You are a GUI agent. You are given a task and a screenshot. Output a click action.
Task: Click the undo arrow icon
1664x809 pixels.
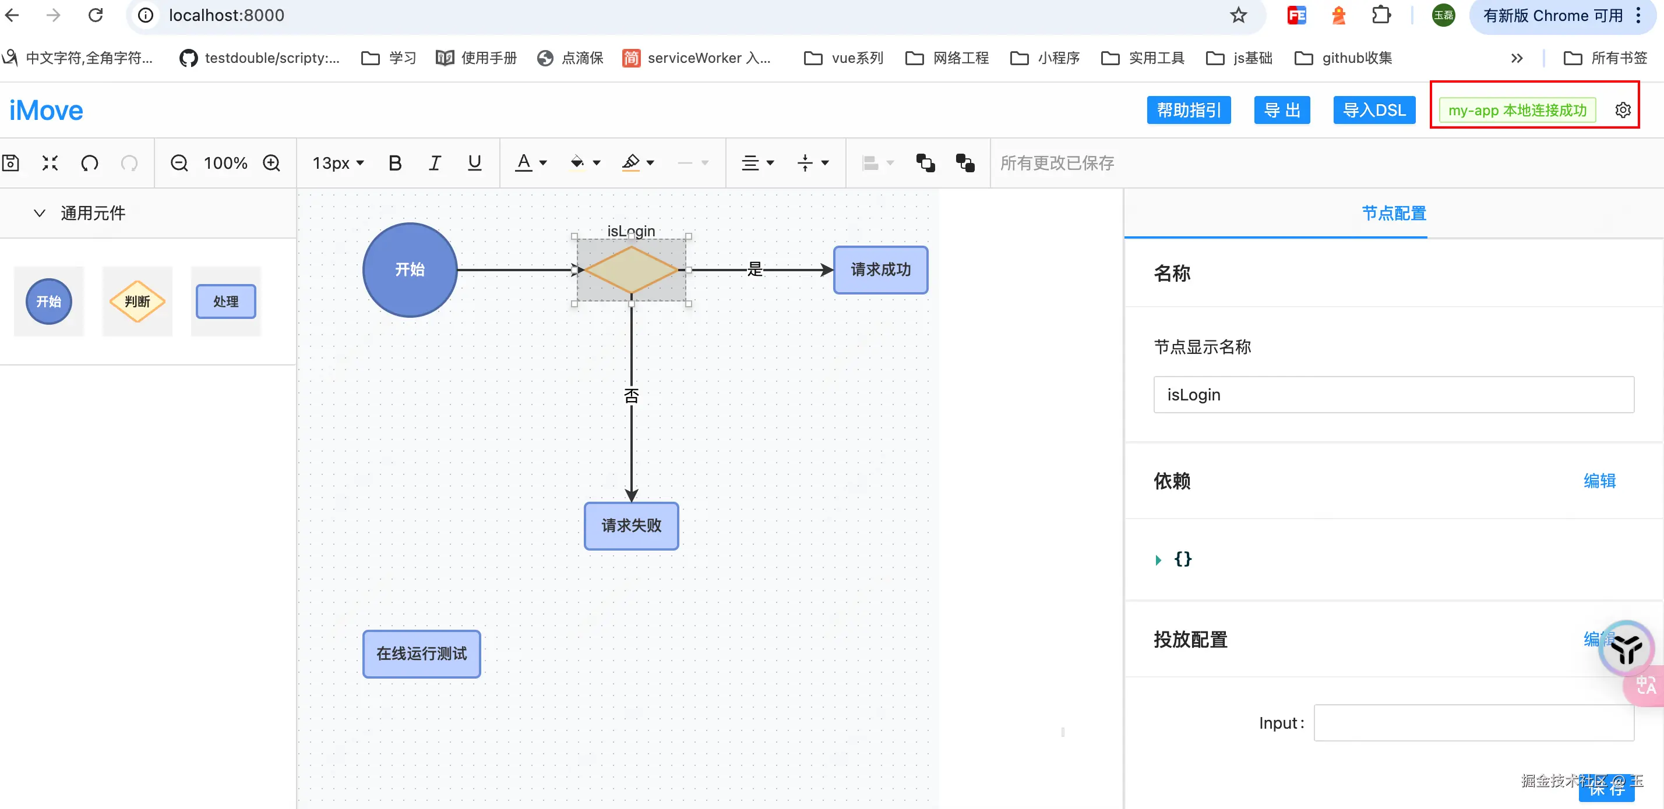coord(90,163)
